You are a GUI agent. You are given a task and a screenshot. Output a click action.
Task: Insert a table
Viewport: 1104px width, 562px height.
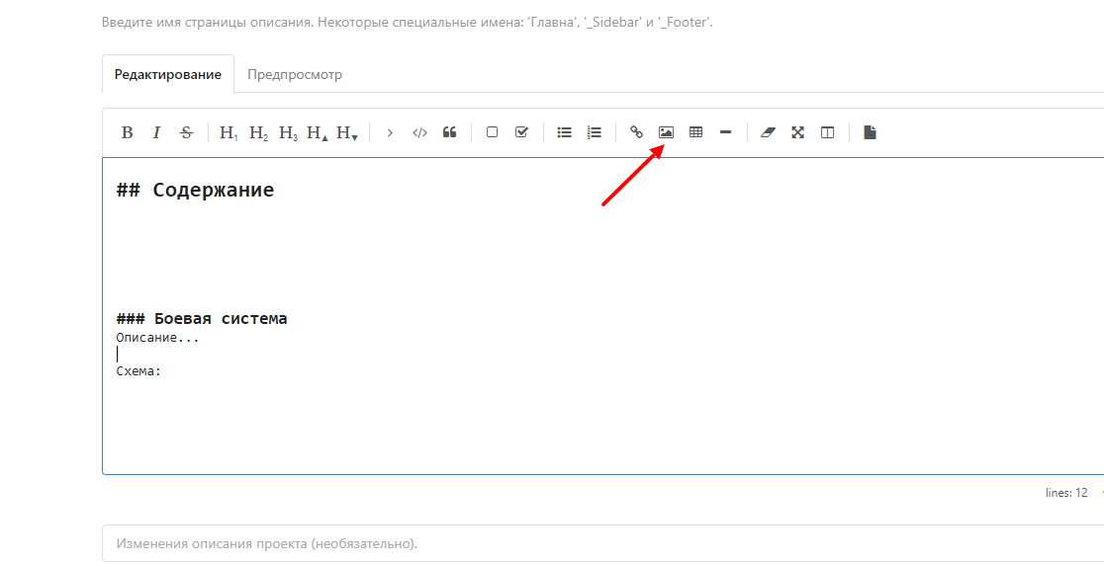coord(695,132)
